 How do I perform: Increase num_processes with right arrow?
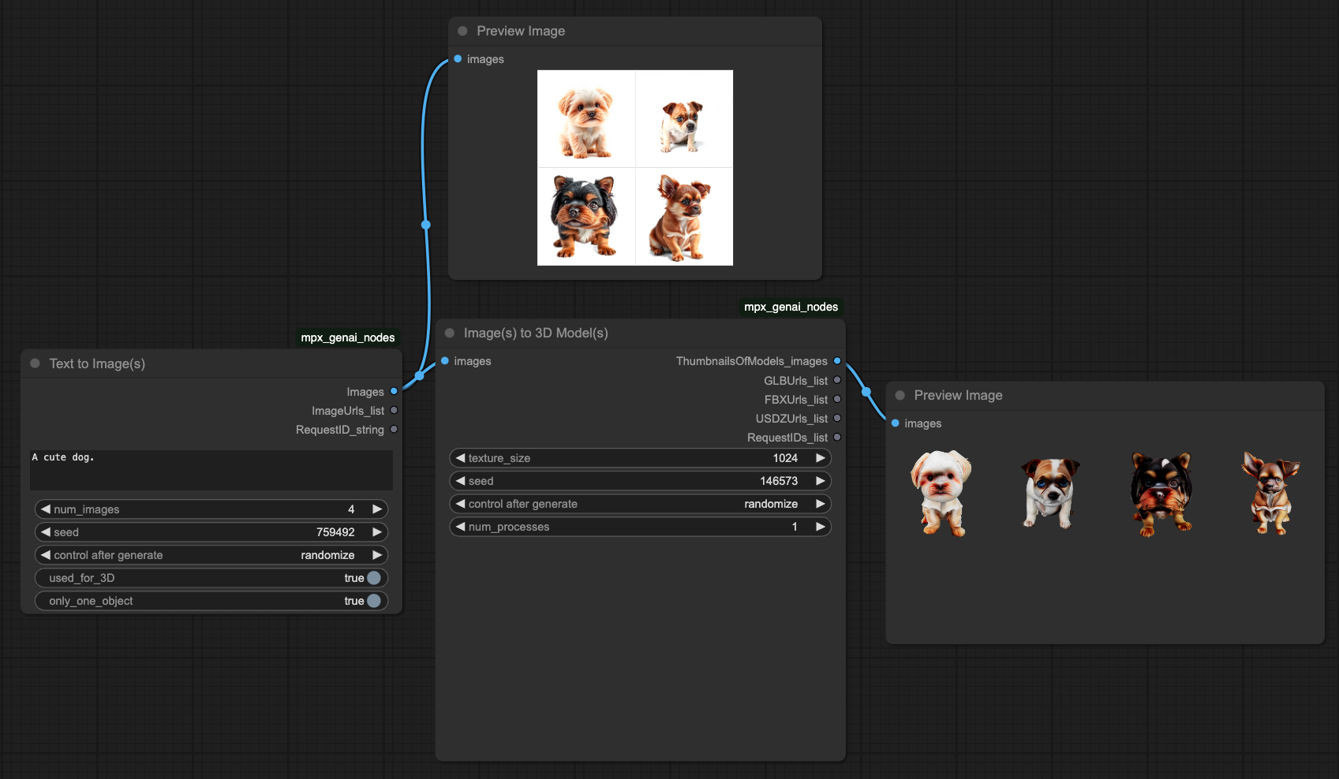click(821, 527)
